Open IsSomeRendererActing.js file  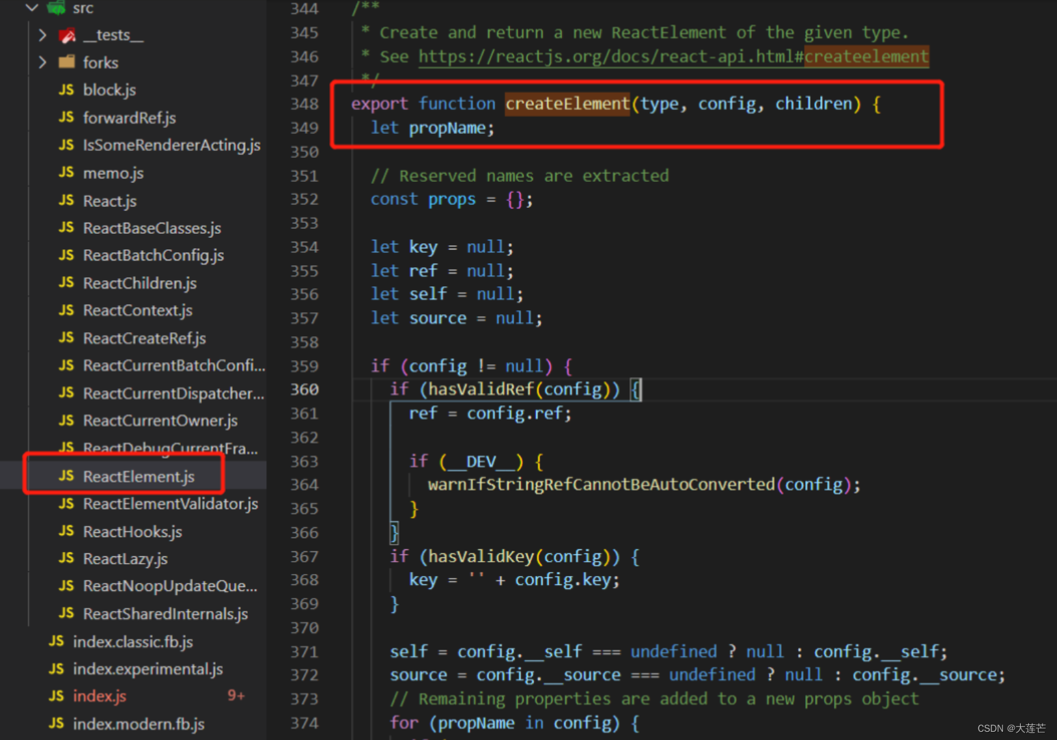pos(171,145)
